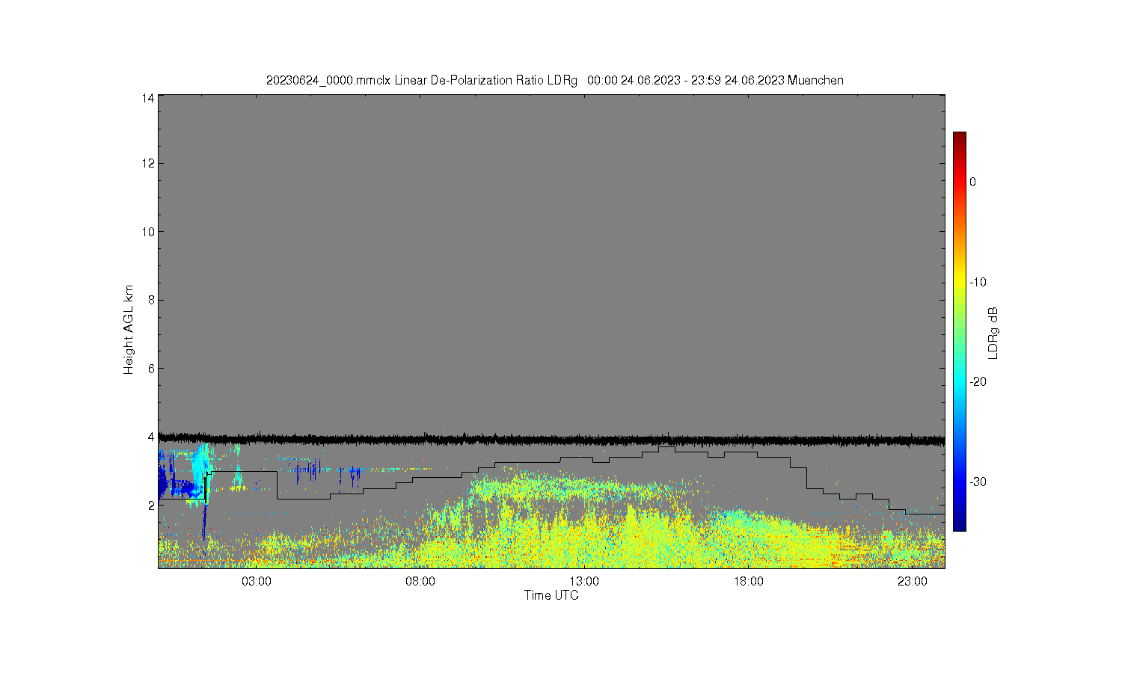Click the 08:00 time tick label
This screenshot has height=673, width=1122.
(x=420, y=582)
